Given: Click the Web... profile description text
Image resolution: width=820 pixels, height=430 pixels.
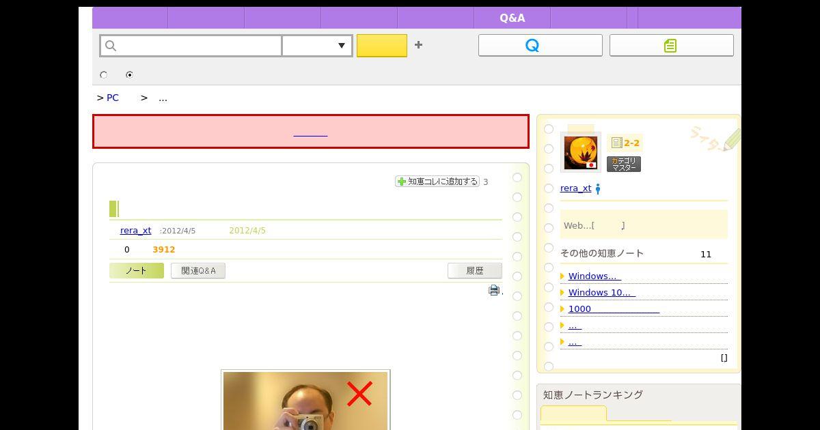Looking at the screenshot, I should pyautogui.click(x=594, y=225).
